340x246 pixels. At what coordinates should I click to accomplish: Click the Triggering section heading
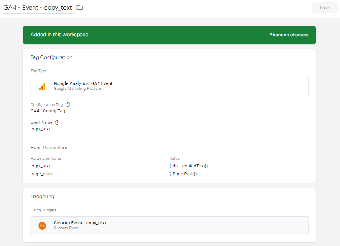click(x=42, y=197)
